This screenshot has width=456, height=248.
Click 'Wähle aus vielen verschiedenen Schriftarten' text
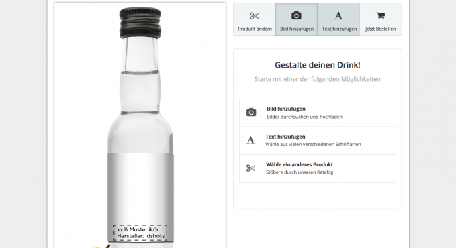(313, 144)
